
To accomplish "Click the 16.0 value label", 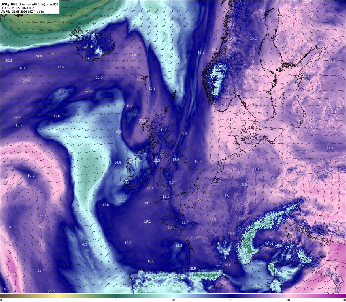I will 23,68.
